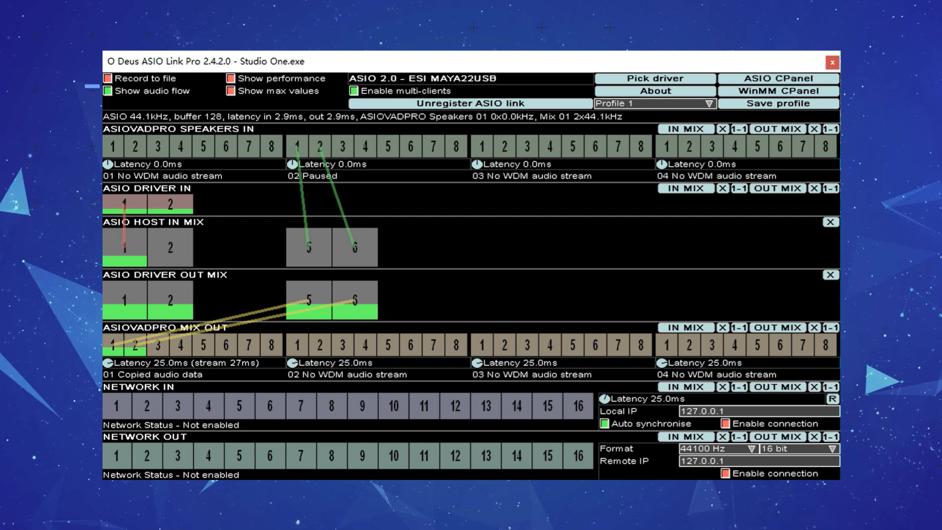Adjust latency knob for speakers 03
Screen dimensions: 942x530
click(477, 164)
